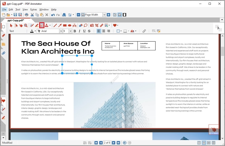
Task: Go to the previous page
Action: tap(101, 143)
